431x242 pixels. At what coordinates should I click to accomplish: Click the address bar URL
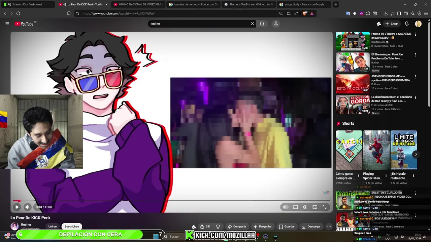click(119, 13)
